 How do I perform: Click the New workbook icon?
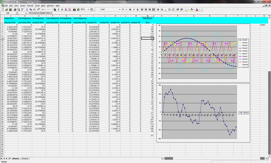coord(3,9)
